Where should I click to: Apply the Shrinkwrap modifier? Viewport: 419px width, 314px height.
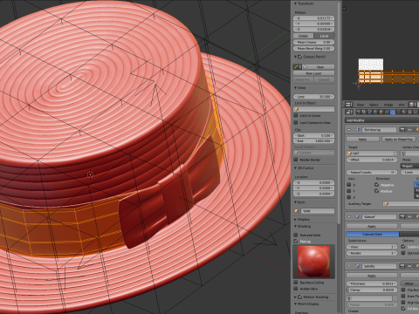pyautogui.click(x=362, y=140)
